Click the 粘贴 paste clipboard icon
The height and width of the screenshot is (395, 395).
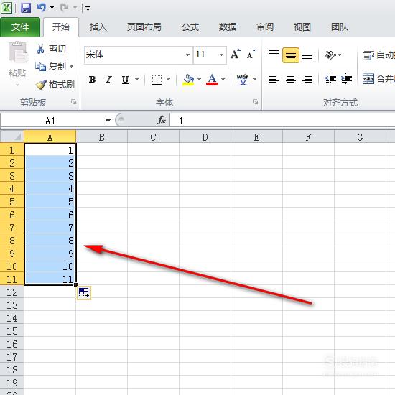[17, 52]
